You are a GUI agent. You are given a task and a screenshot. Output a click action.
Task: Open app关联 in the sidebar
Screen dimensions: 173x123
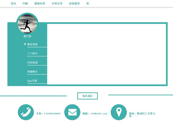click(x=32, y=81)
